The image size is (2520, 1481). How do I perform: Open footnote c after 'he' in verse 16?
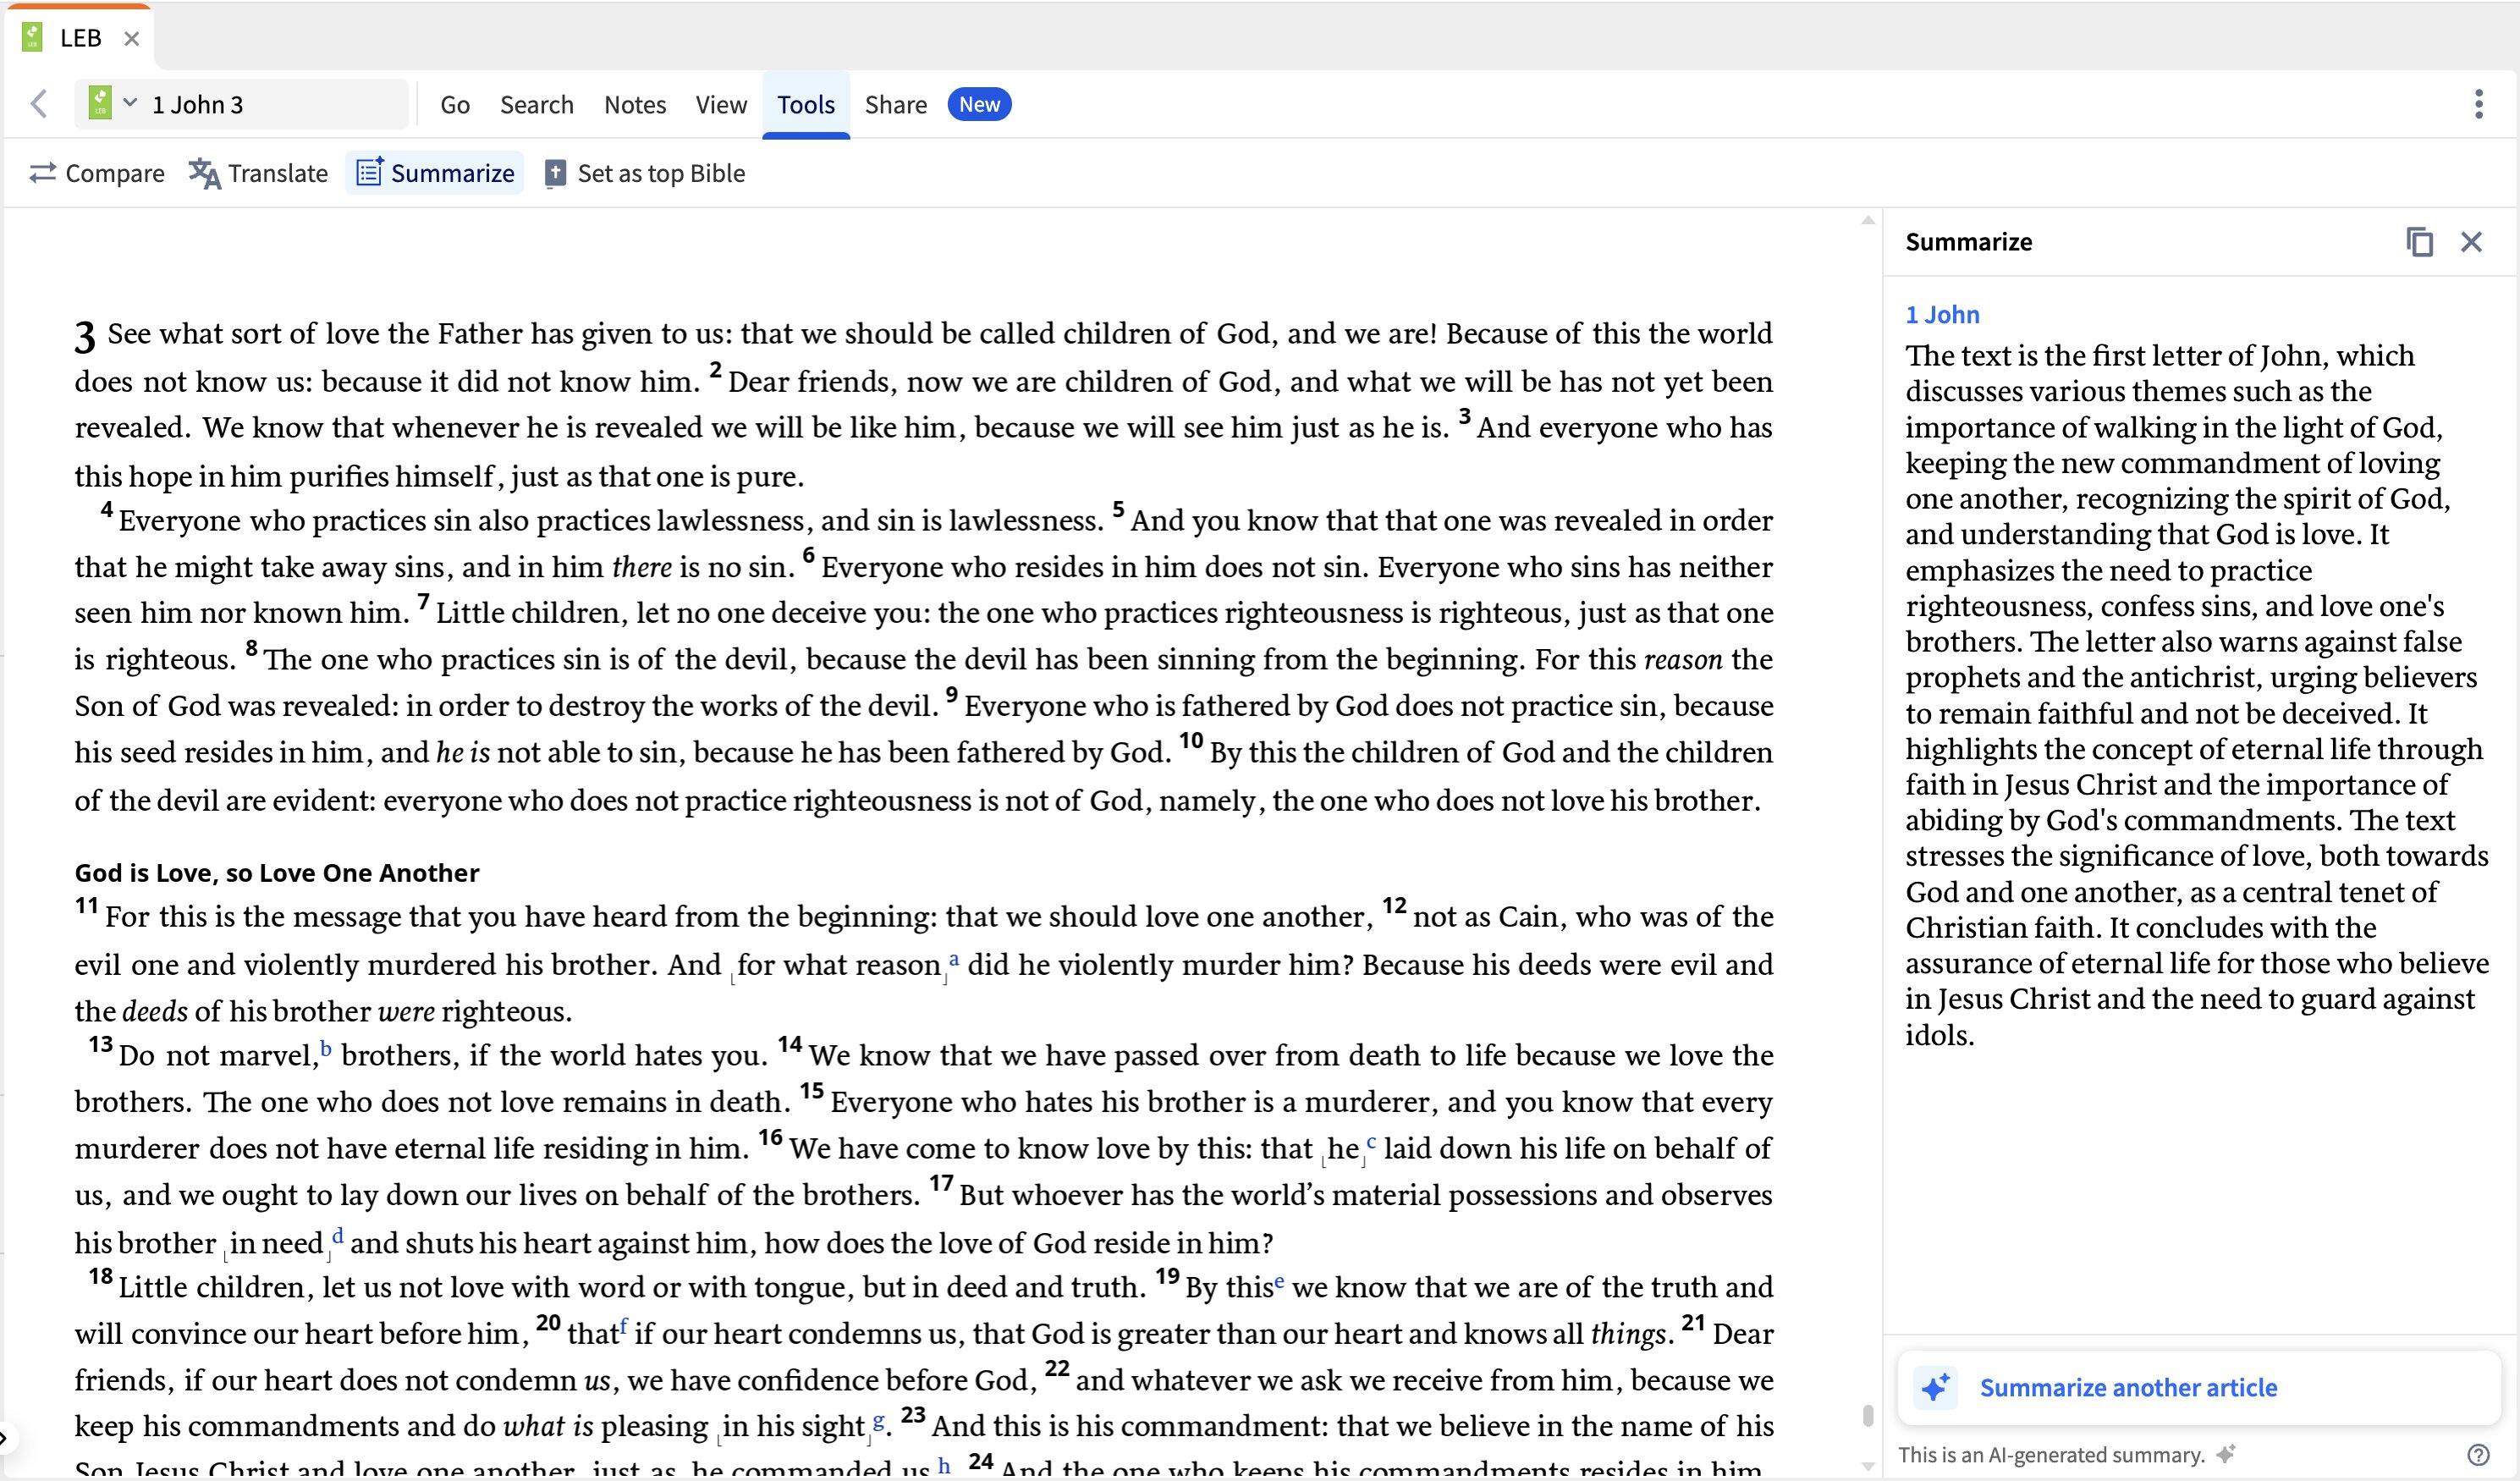[1371, 1142]
